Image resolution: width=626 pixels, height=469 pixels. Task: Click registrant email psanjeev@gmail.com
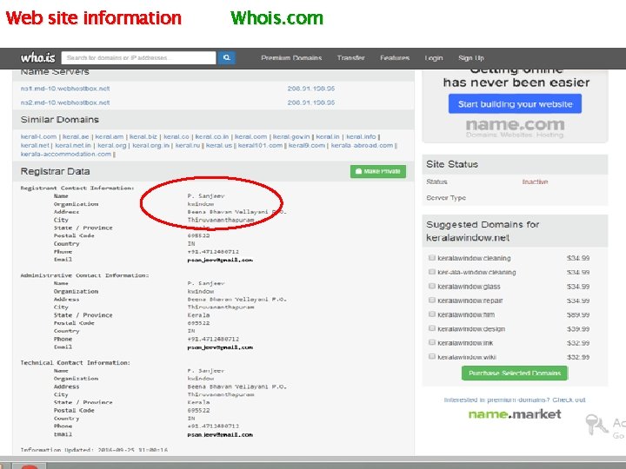point(220,260)
